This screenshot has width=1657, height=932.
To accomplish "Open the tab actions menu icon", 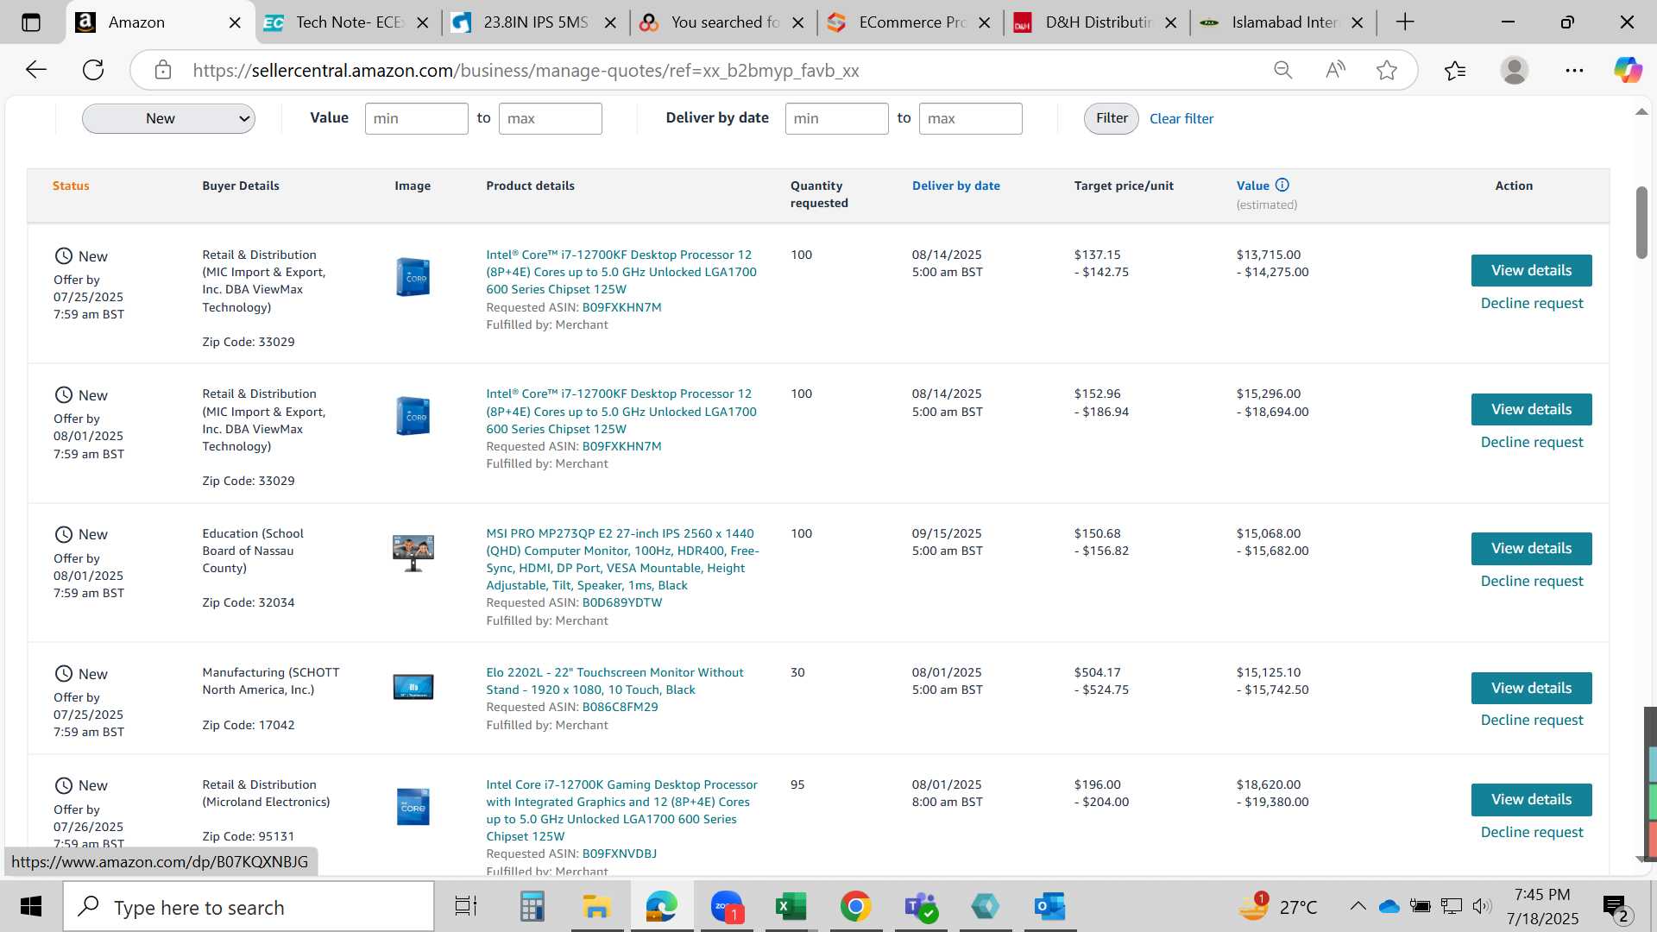I will (x=31, y=22).
